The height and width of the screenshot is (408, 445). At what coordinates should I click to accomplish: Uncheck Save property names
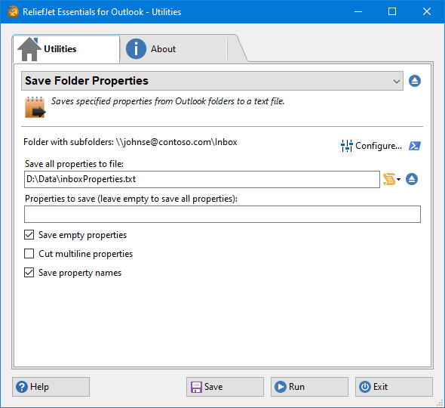tap(29, 273)
